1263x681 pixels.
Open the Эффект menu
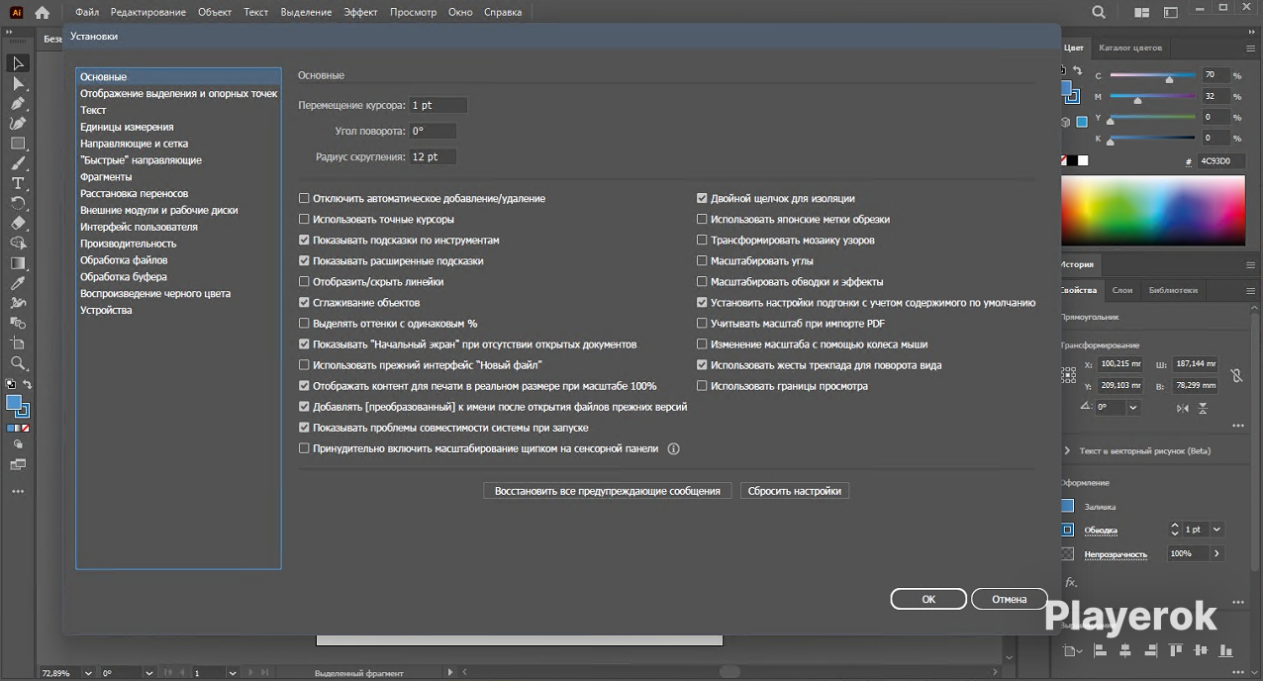(361, 13)
